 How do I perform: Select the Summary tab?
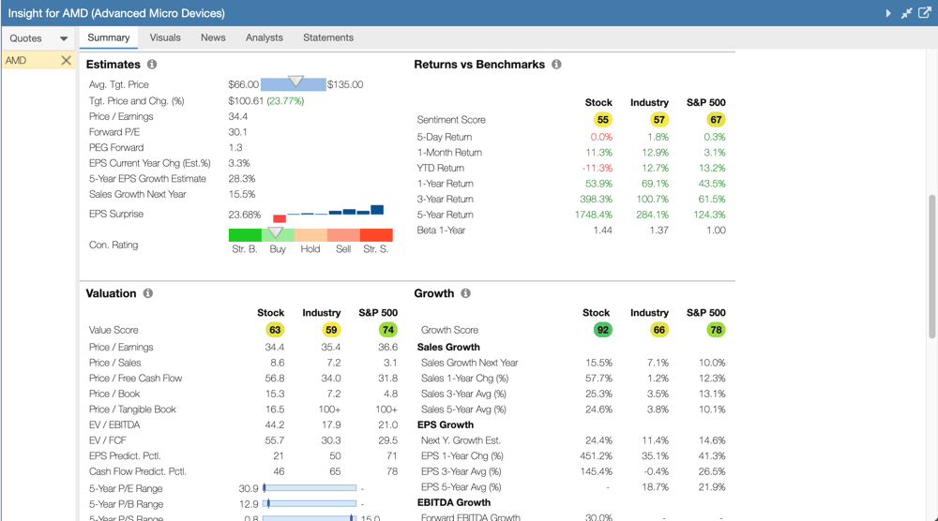[108, 37]
